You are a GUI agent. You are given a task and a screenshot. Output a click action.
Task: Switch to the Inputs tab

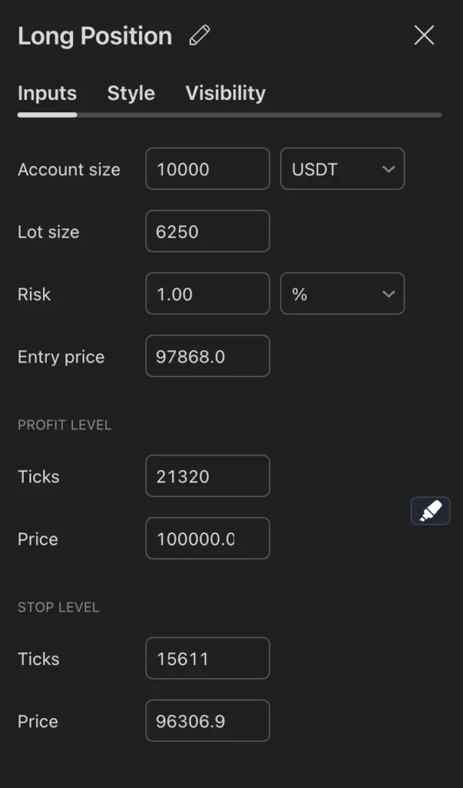coord(47,93)
